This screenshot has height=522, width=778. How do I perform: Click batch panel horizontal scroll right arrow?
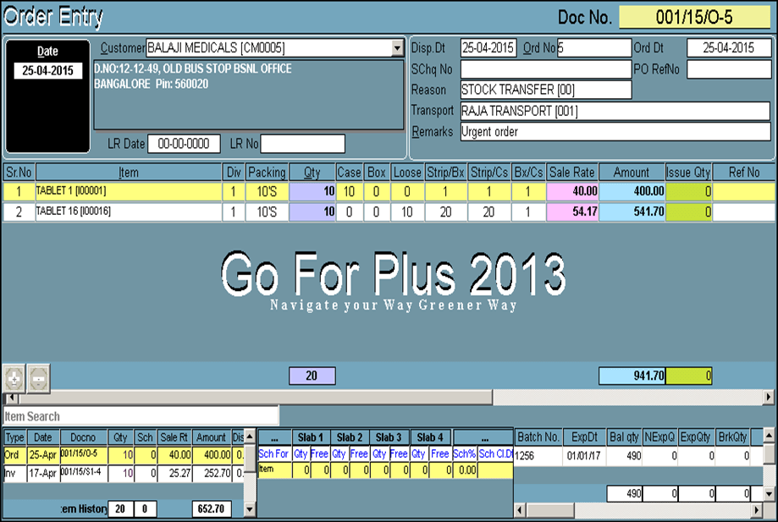757,510
